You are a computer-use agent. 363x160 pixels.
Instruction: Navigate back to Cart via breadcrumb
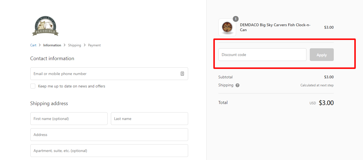point(33,45)
